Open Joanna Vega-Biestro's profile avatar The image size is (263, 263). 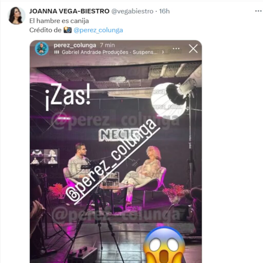tap(16, 15)
